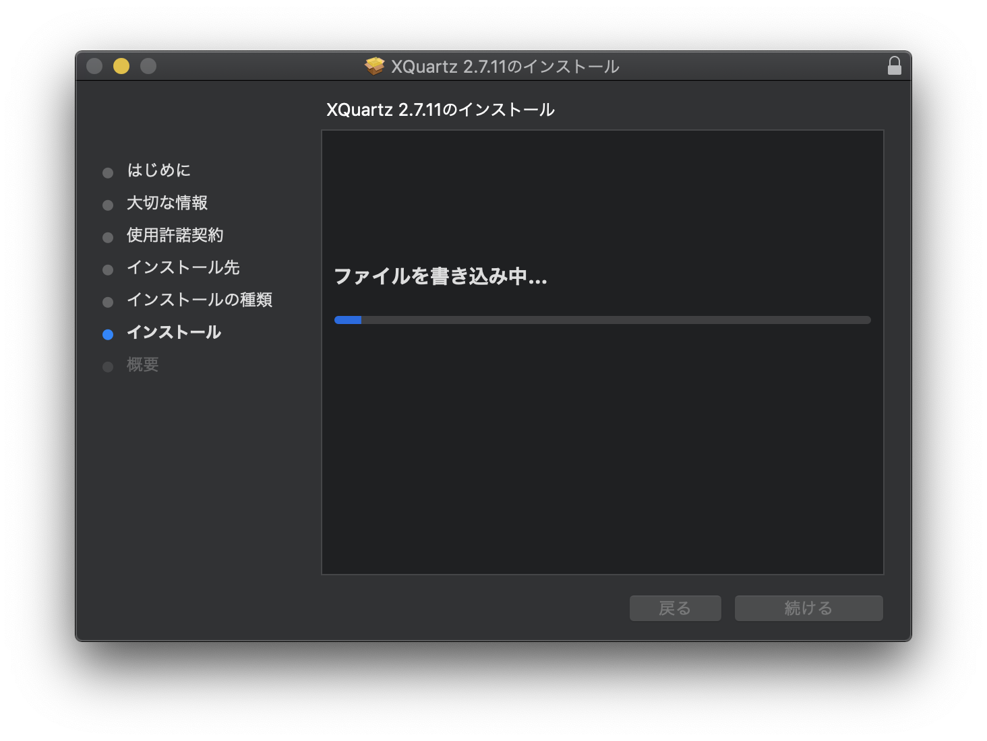Click the ファイルを書き込み中 status text
The height and width of the screenshot is (741, 987).
point(441,277)
